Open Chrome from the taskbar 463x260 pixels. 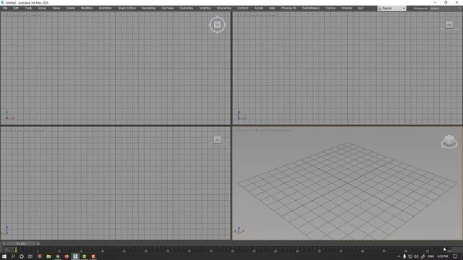[x=58, y=256]
